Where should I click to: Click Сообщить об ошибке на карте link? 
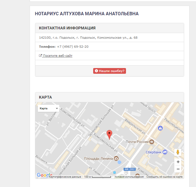pos(164,177)
